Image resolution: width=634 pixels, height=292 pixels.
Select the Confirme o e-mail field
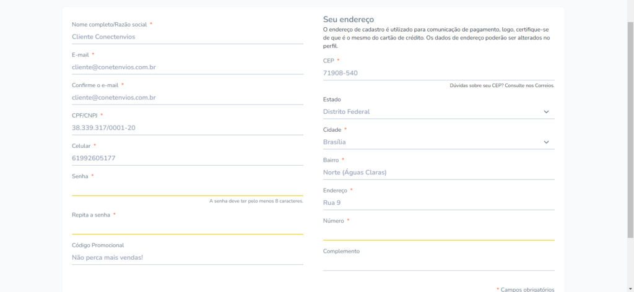tap(188, 98)
